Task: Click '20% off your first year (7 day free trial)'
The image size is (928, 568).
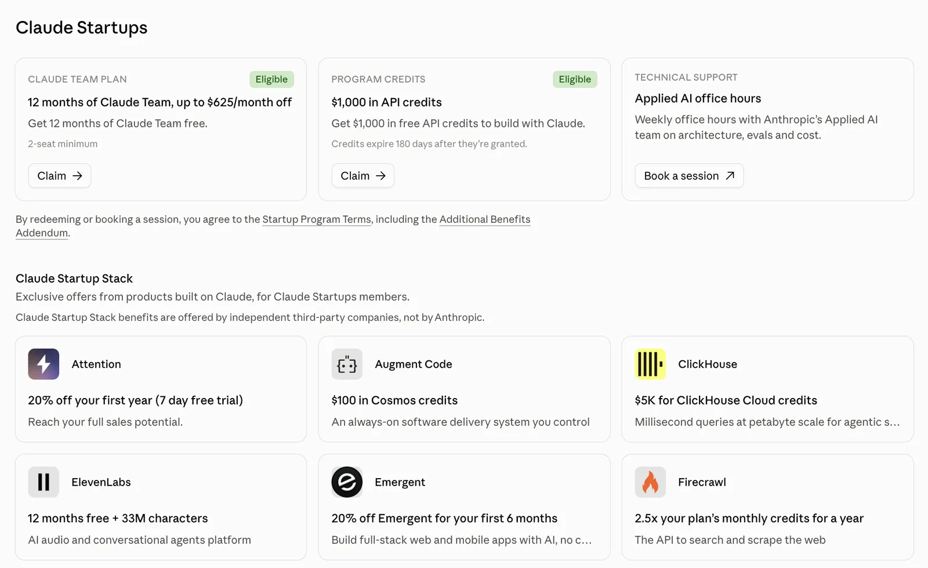Action: [x=135, y=400]
